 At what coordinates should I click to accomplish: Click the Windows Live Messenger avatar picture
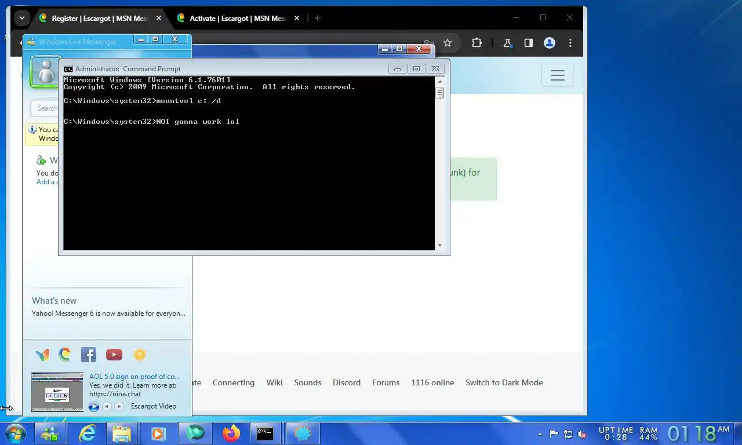pyautogui.click(x=45, y=71)
